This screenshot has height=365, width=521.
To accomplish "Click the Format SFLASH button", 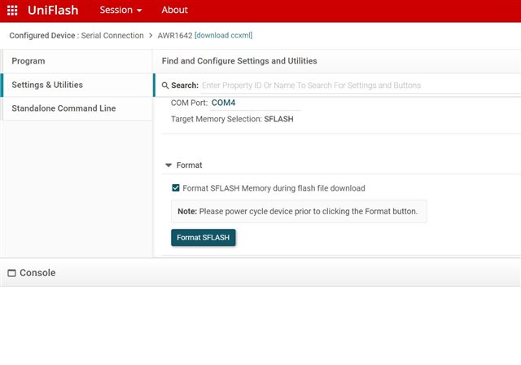I will (x=204, y=238).
